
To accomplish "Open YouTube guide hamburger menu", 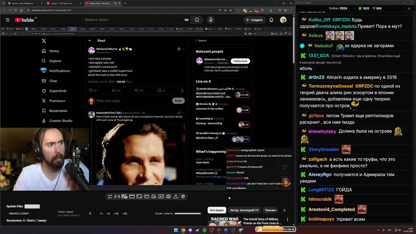I will click(x=7, y=20).
